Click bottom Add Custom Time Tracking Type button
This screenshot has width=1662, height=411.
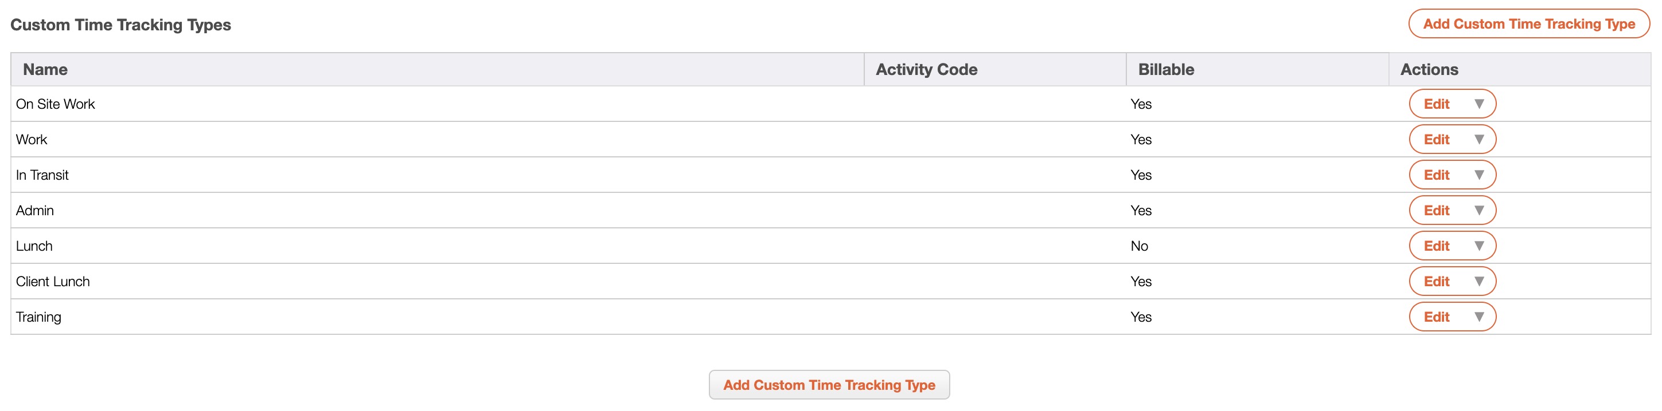pos(829,385)
